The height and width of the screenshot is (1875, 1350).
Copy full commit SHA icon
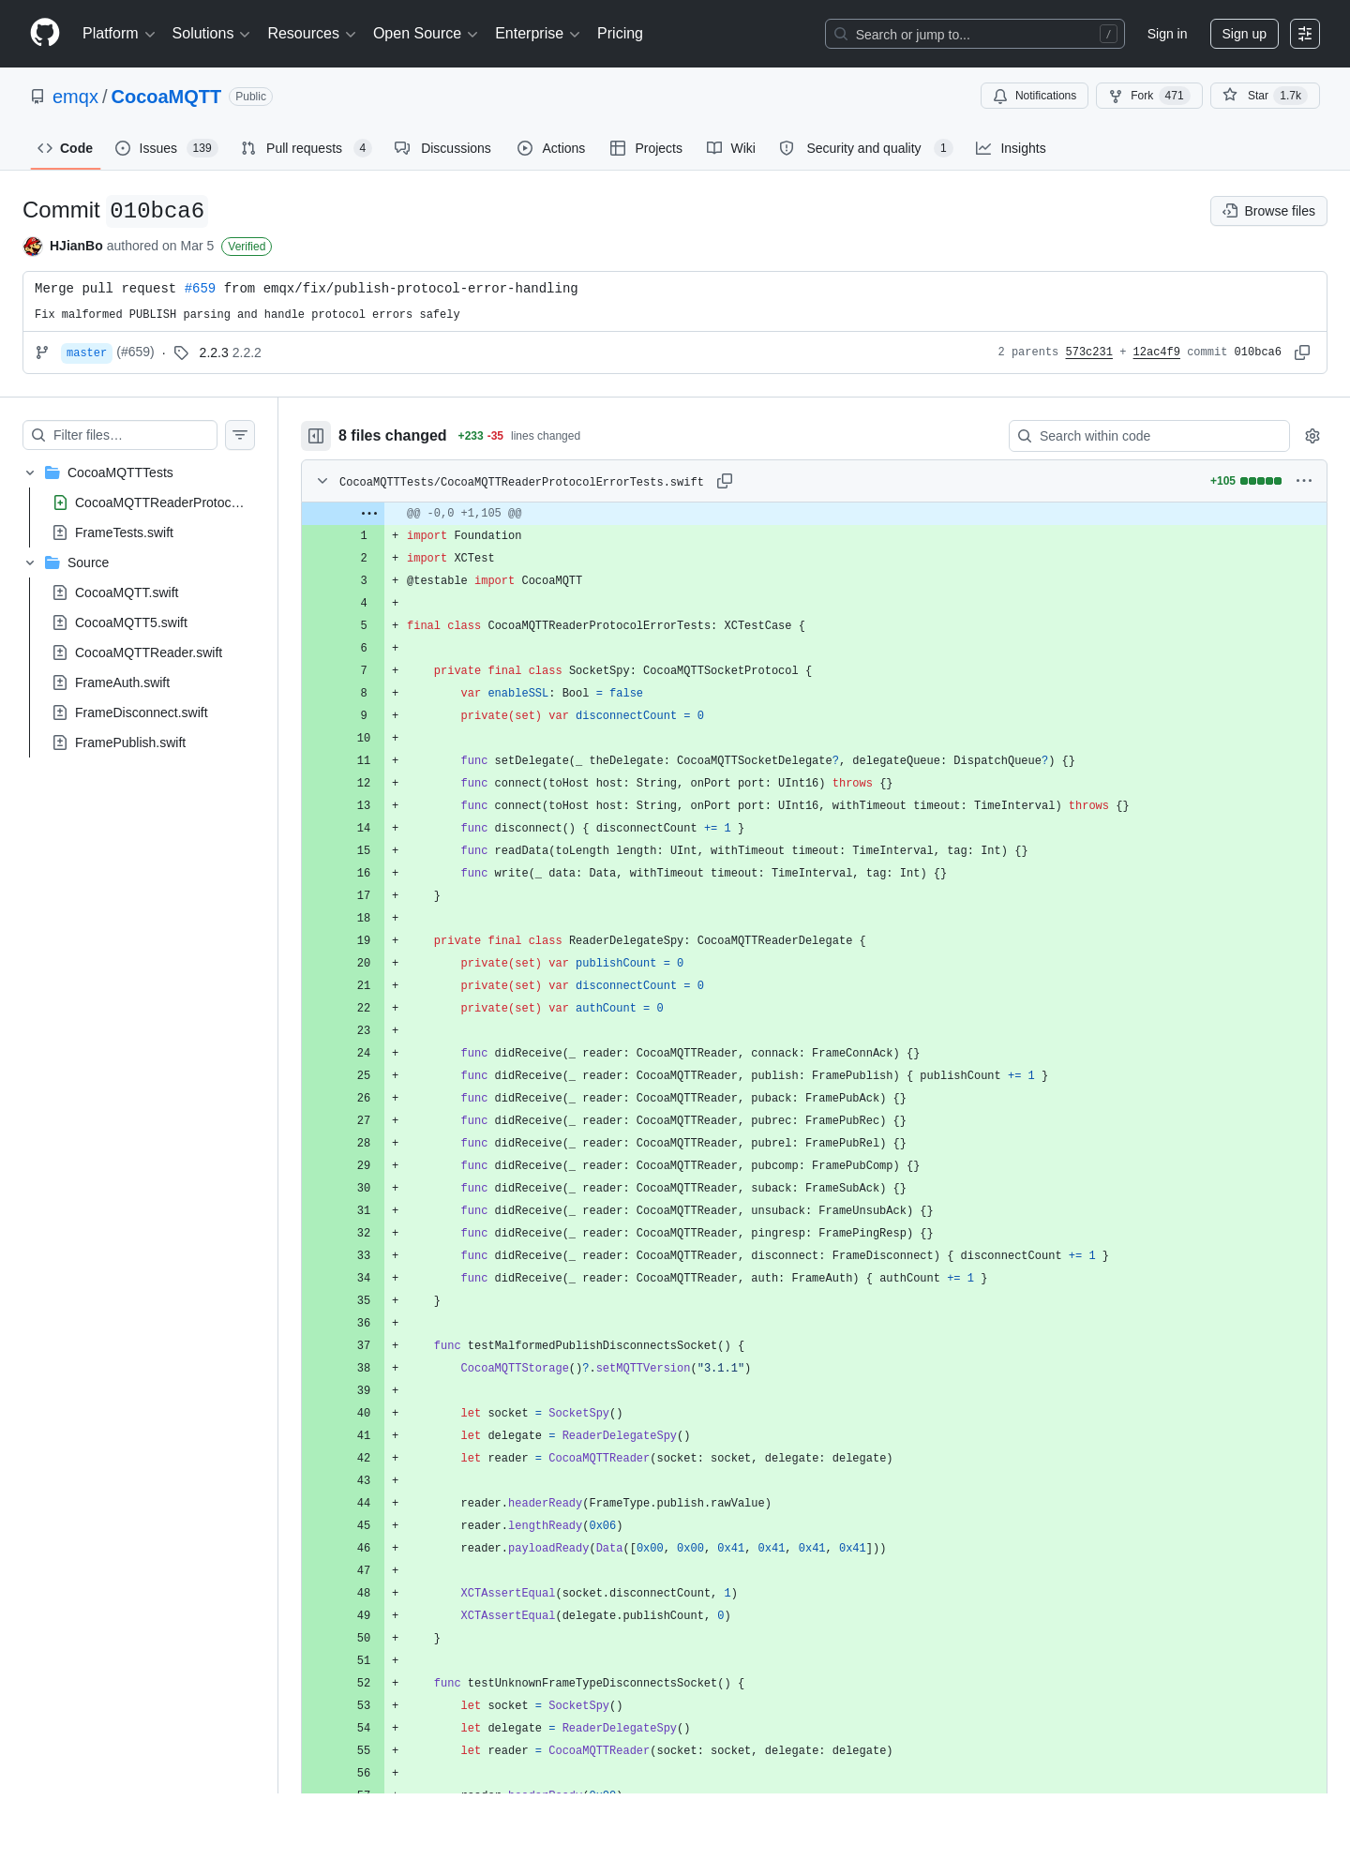click(1302, 352)
